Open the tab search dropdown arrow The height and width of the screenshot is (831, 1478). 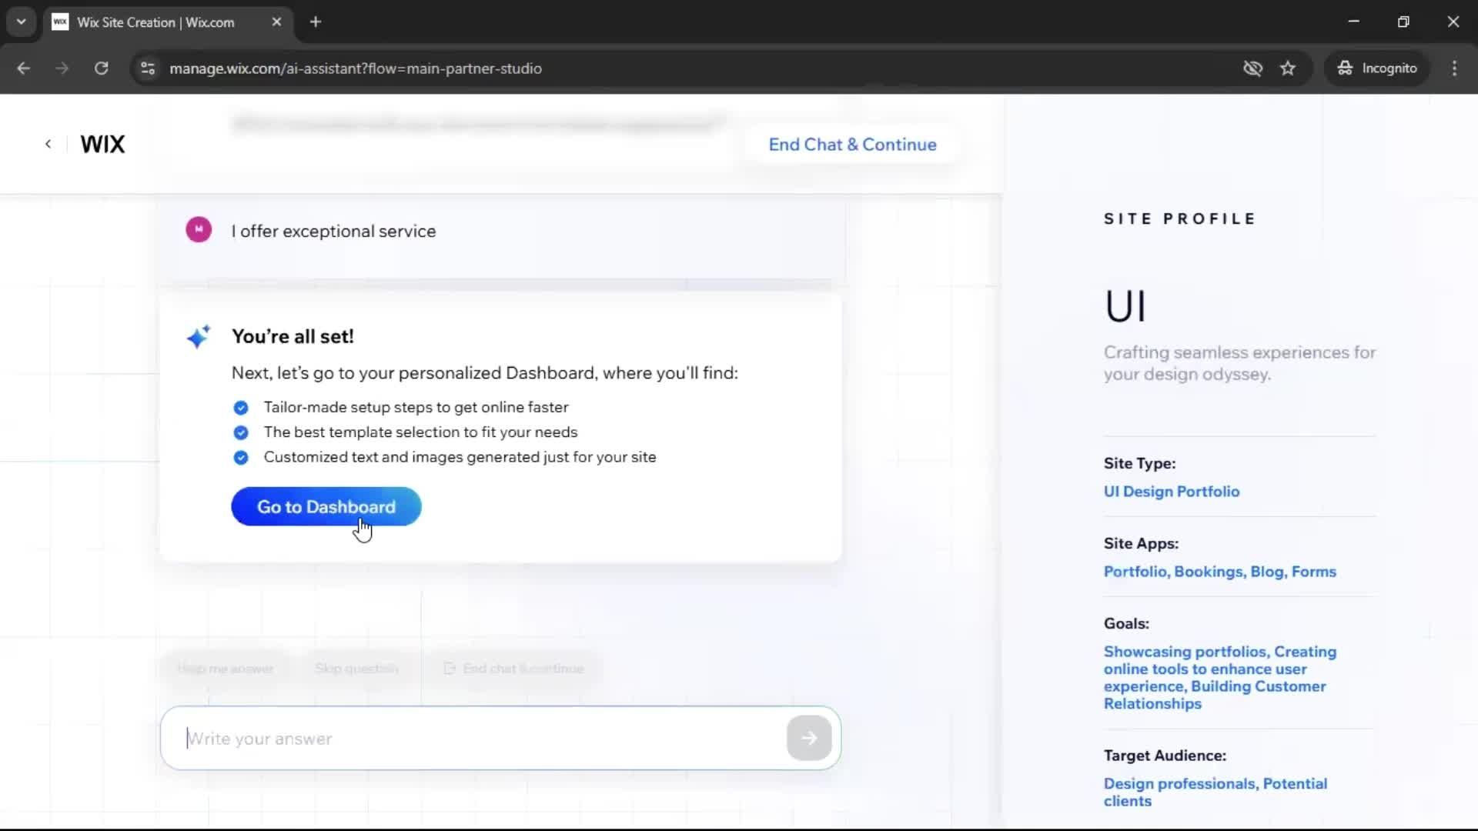tap(21, 22)
